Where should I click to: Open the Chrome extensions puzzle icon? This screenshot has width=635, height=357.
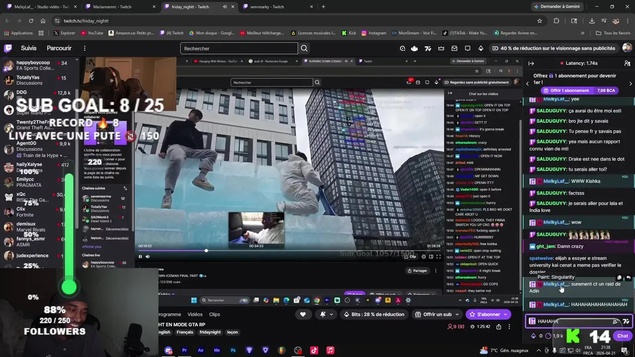[x=556, y=21]
